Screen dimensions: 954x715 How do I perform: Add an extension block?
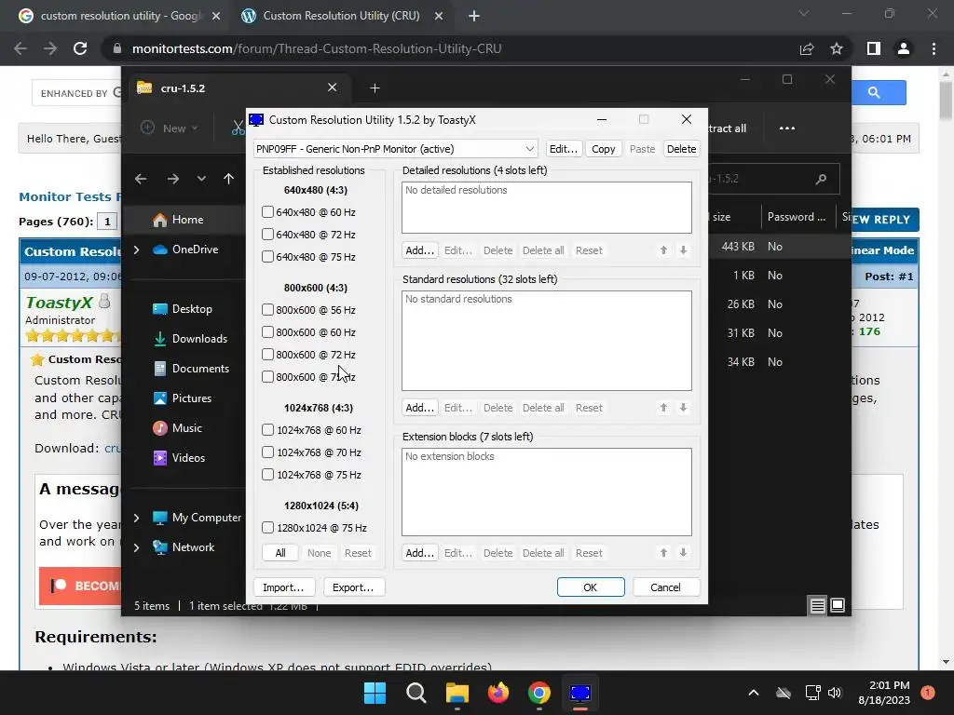tap(420, 553)
